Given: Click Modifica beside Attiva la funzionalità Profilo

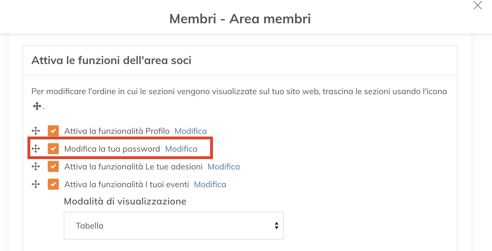Looking at the screenshot, I should pyautogui.click(x=190, y=131).
